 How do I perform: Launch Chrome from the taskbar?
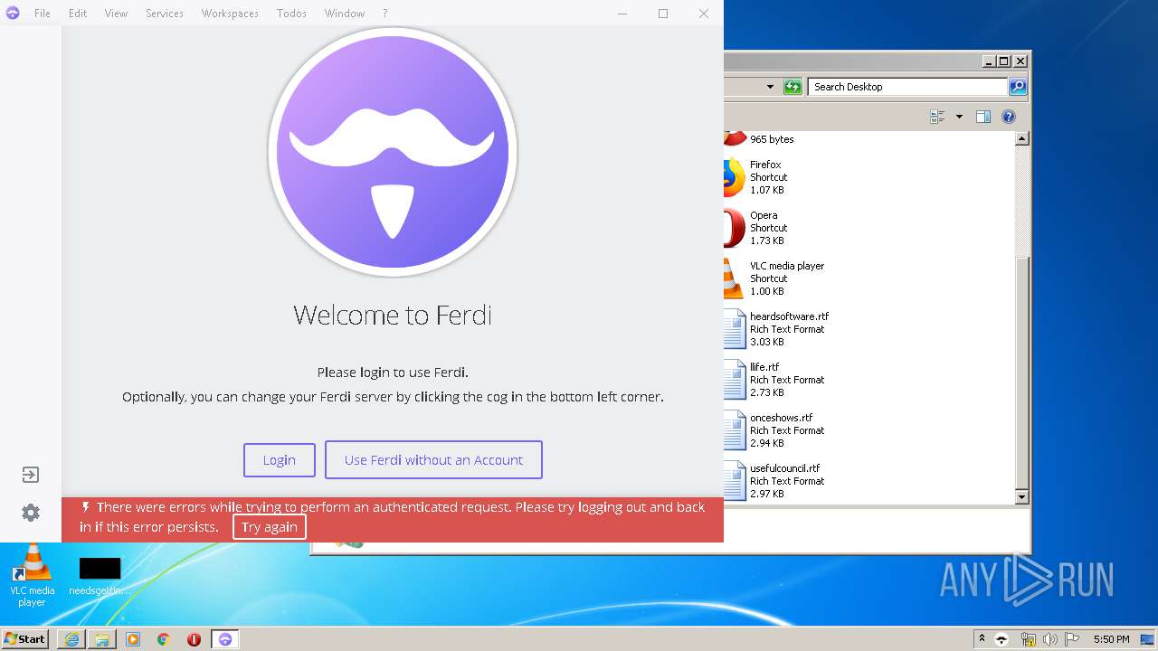tap(164, 639)
